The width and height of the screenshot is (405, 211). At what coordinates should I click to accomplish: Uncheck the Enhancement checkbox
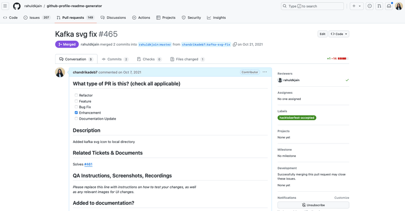pyautogui.click(x=76, y=113)
